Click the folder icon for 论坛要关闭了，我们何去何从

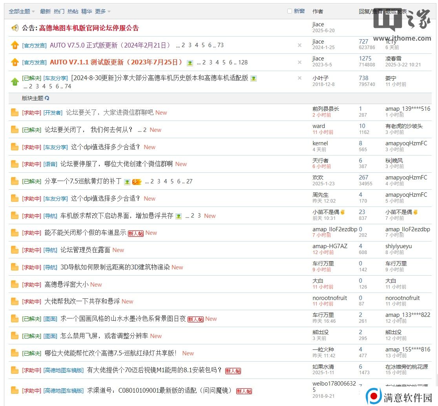15,130
